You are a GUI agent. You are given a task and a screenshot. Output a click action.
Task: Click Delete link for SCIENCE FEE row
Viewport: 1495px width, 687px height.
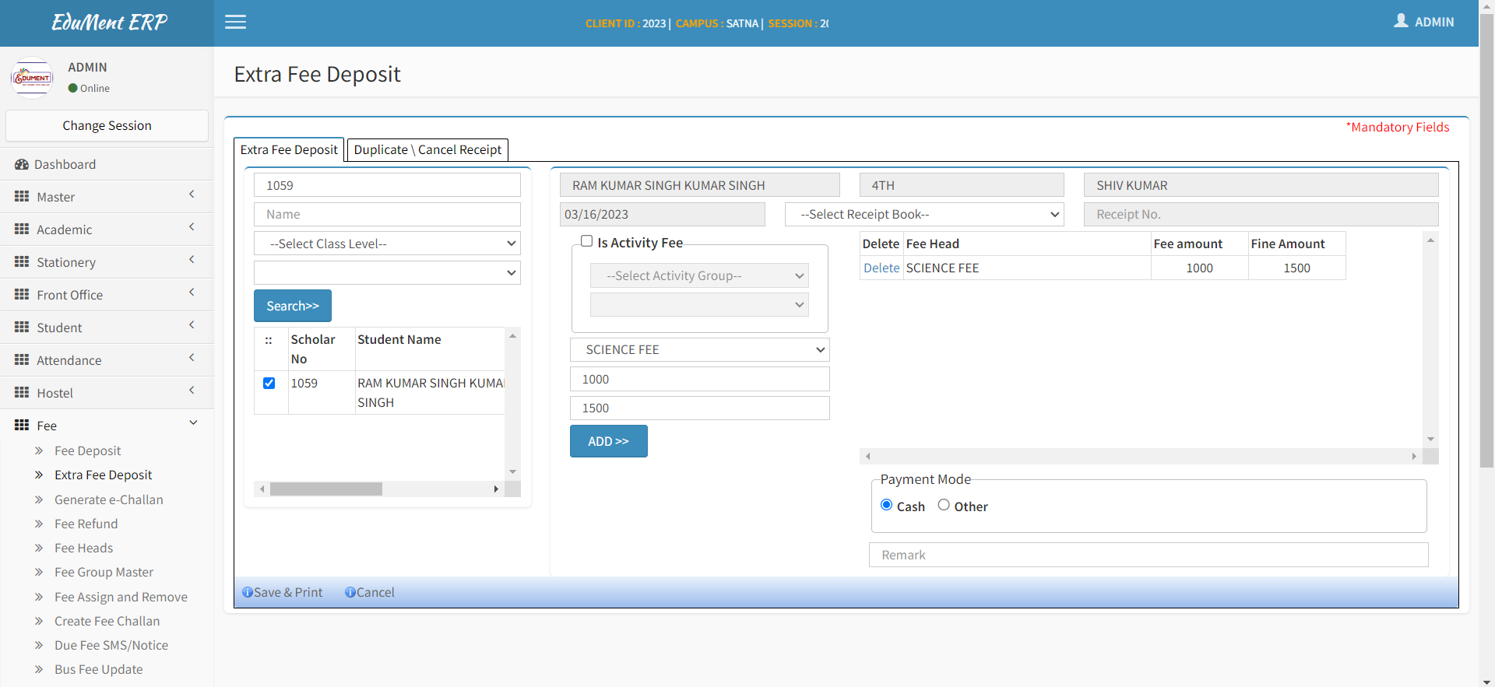click(881, 268)
